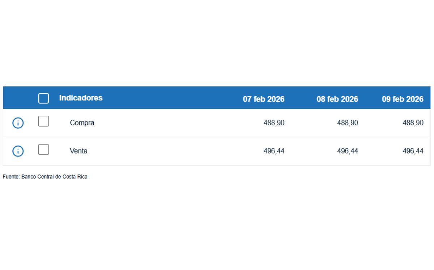Select the Venta indicator label
Viewport: 434px width, 270px height.
[78, 151]
